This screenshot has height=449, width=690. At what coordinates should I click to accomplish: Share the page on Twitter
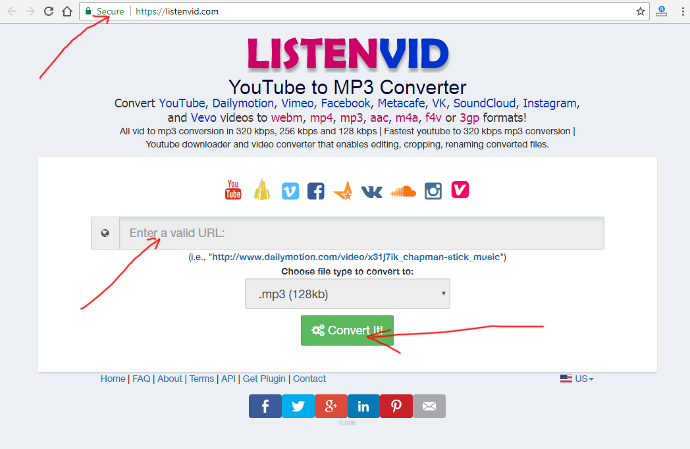pyautogui.click(x=298, y=406)
